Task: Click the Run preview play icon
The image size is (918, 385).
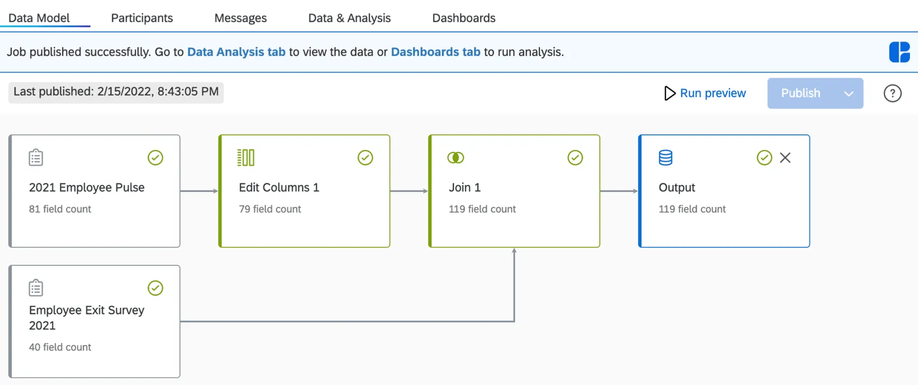Action: pos(670,93)
